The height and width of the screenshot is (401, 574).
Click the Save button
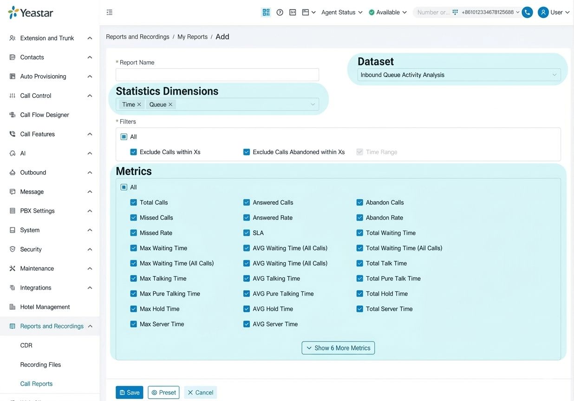130,393
